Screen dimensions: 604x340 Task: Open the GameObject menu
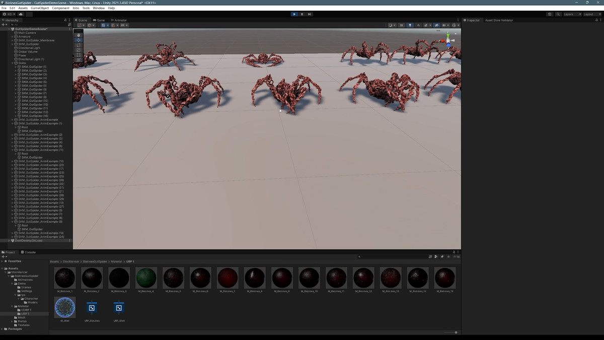coord(39,8)
